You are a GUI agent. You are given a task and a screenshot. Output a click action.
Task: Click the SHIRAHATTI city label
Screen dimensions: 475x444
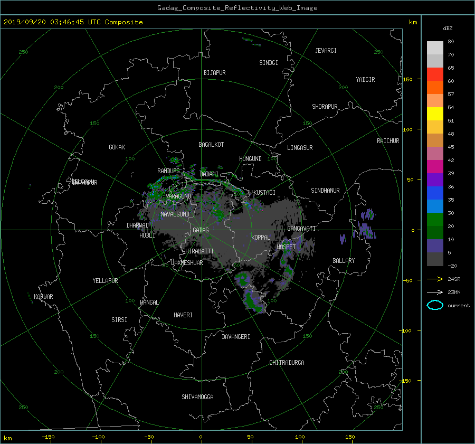(198, 251)
